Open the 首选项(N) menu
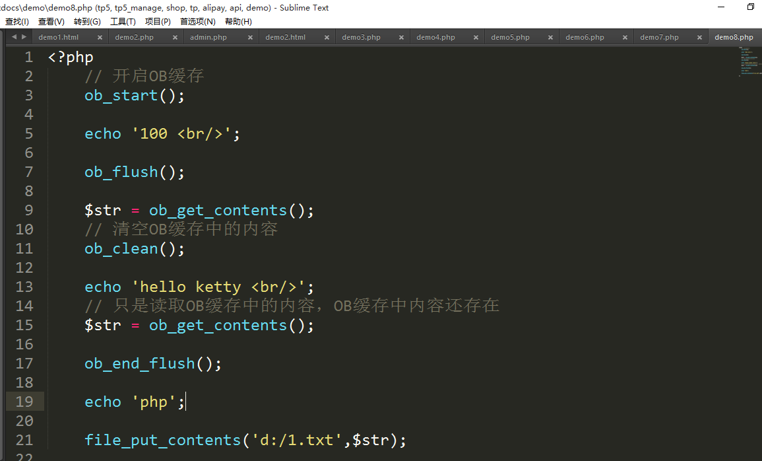The image size is (762, 461). pos(198,22)
